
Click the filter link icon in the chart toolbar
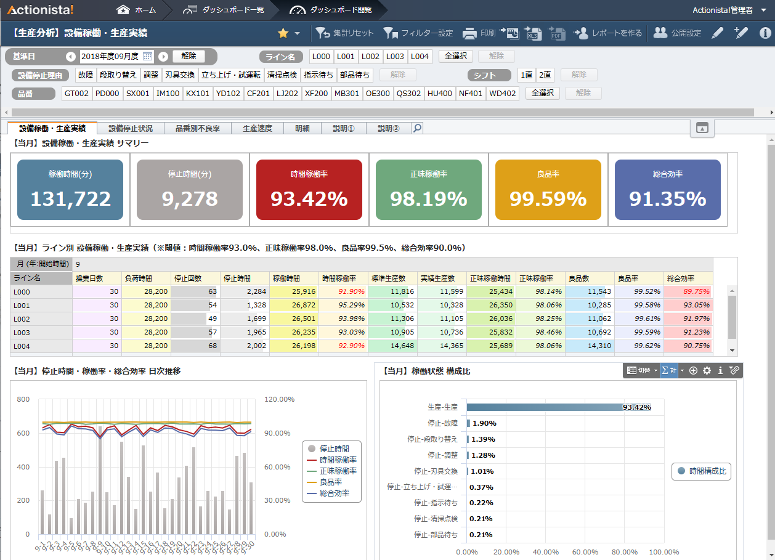point(733,371)
